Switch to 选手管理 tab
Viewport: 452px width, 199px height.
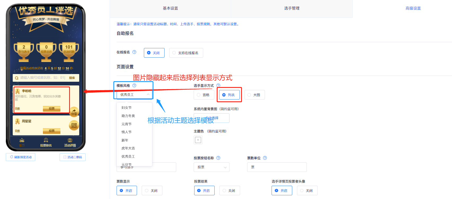click(x=292, y=8)
